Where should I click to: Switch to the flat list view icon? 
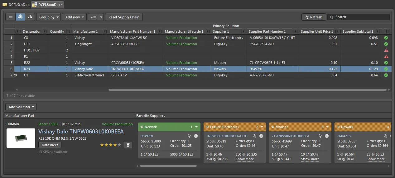(11, 17)
